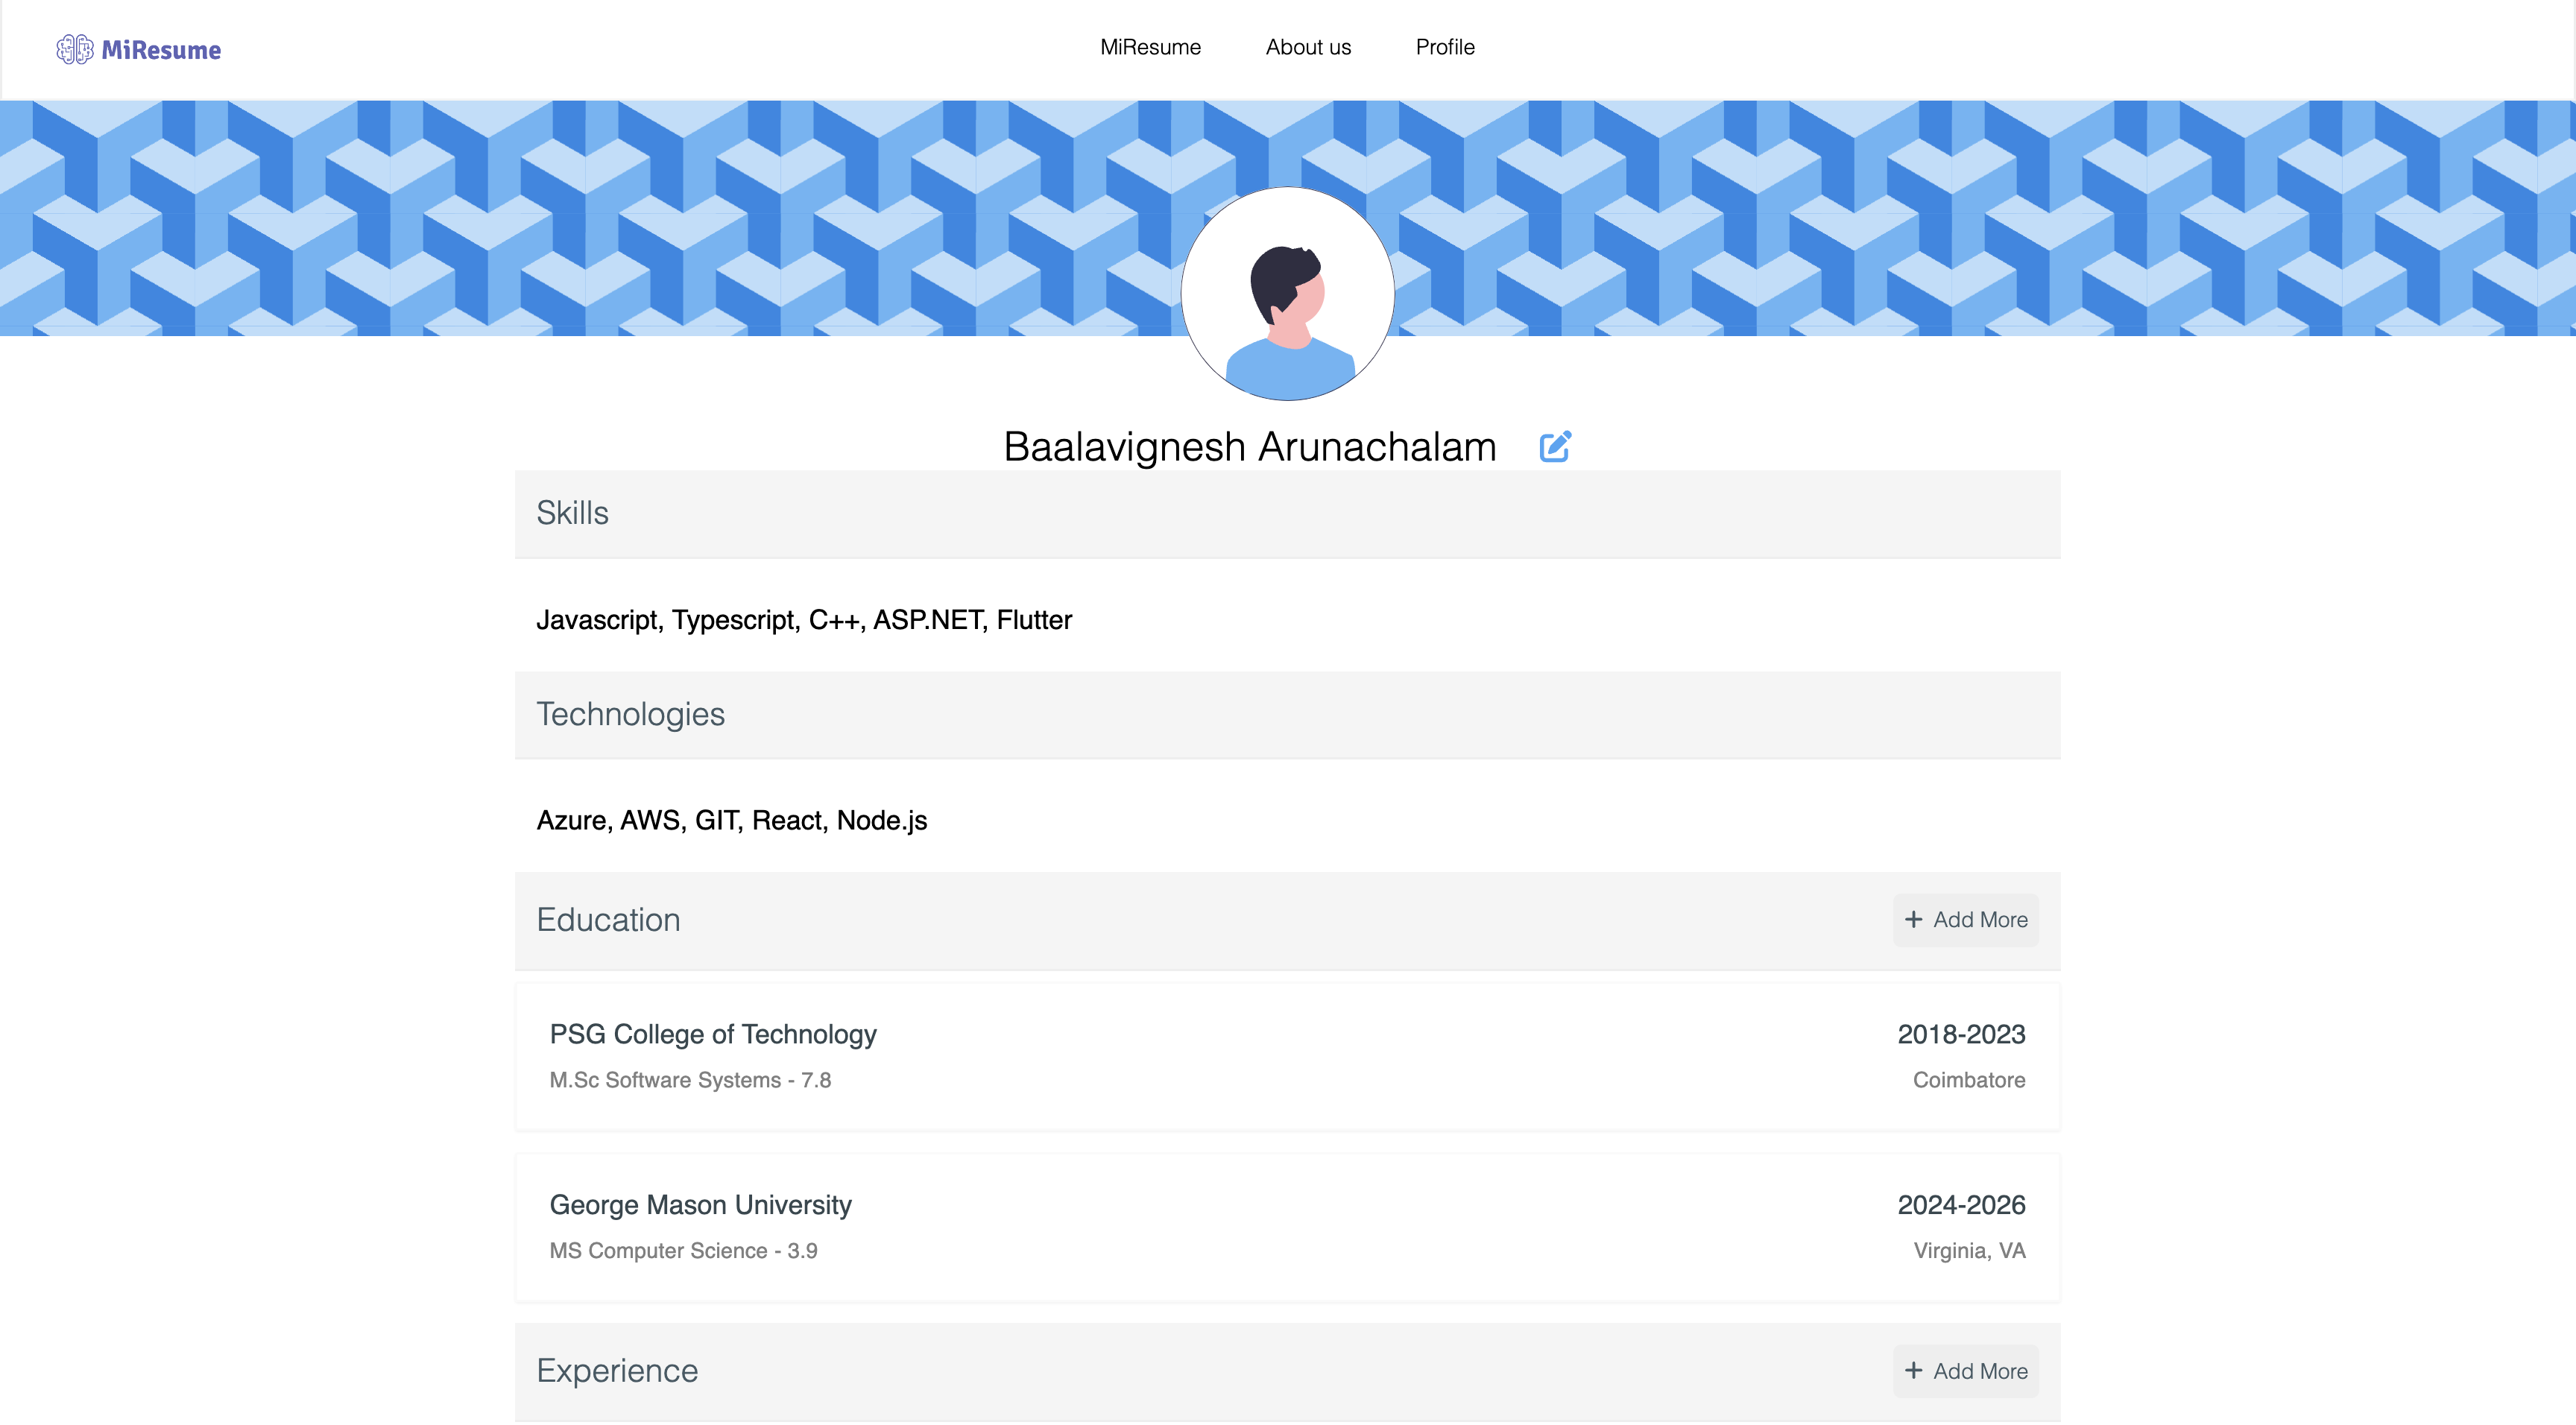Open the MiResume nav menu item
2576x1425 pixels.
[1150, 47]
